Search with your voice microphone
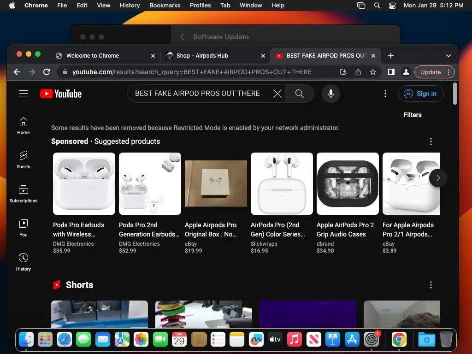Image resolution: width=472 pixels, height=354 pixels. (x=331, y=94)
